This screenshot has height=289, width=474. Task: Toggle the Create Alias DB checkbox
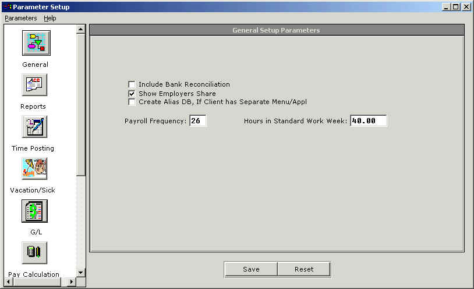132,102
